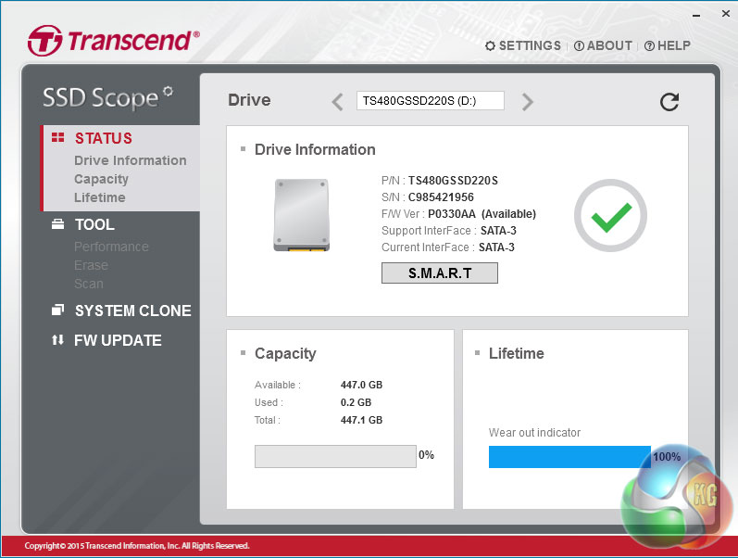Open SETTINGS
Viewport: 738px width, 558px height.
pos(530,45)
